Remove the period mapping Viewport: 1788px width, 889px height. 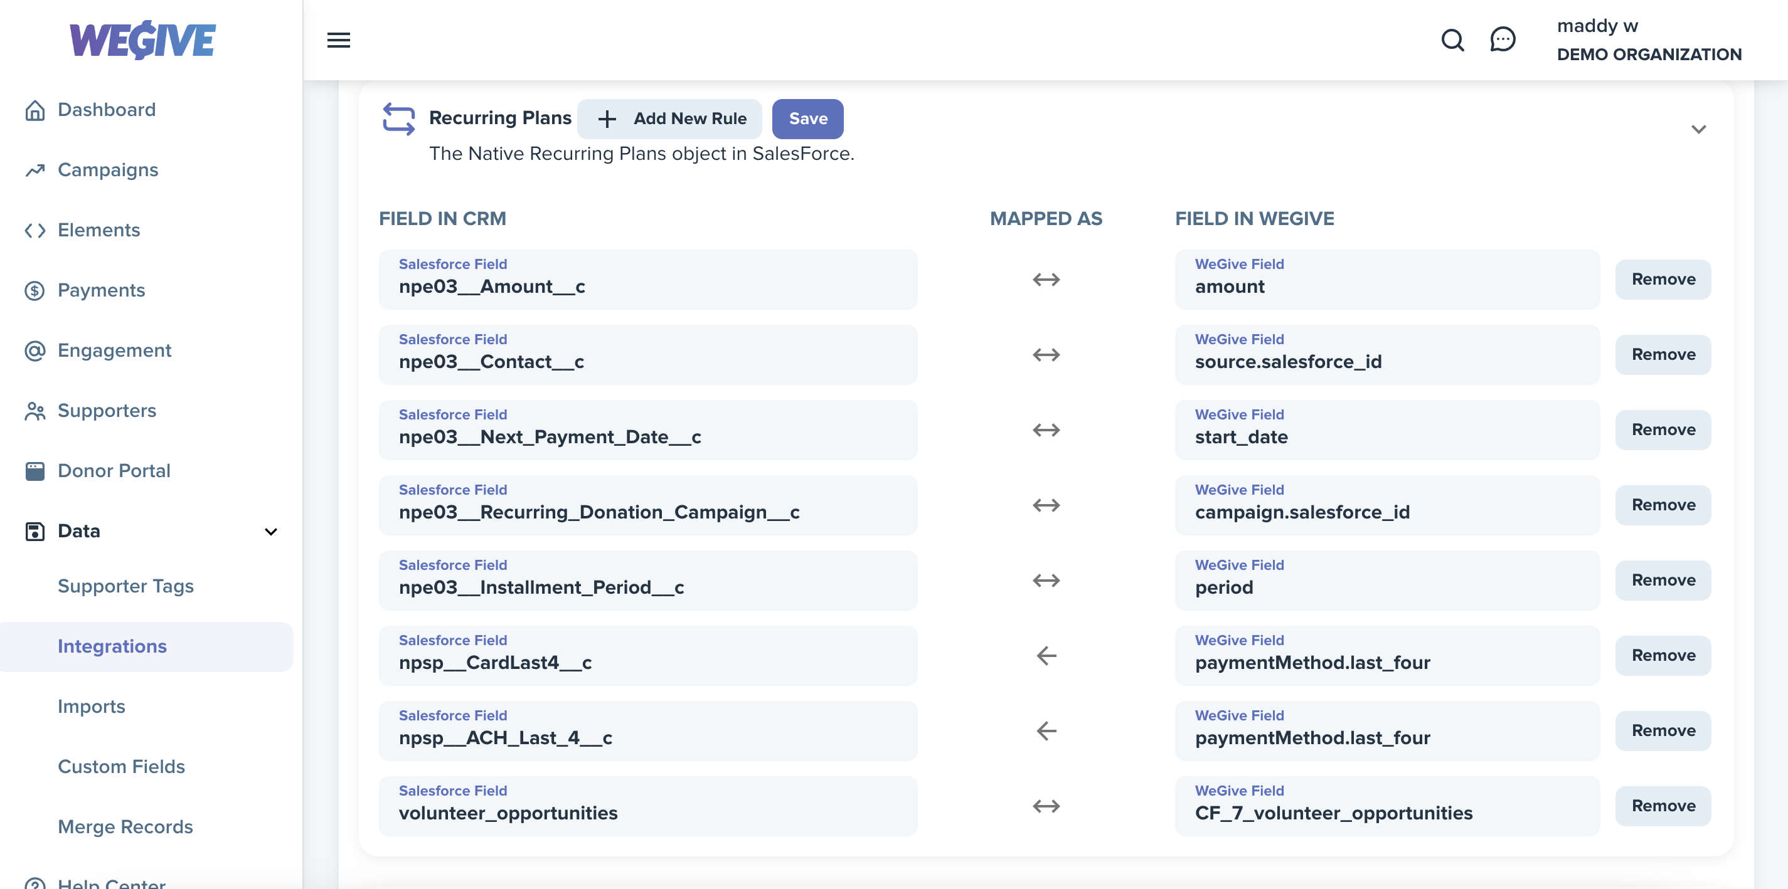1663,581
